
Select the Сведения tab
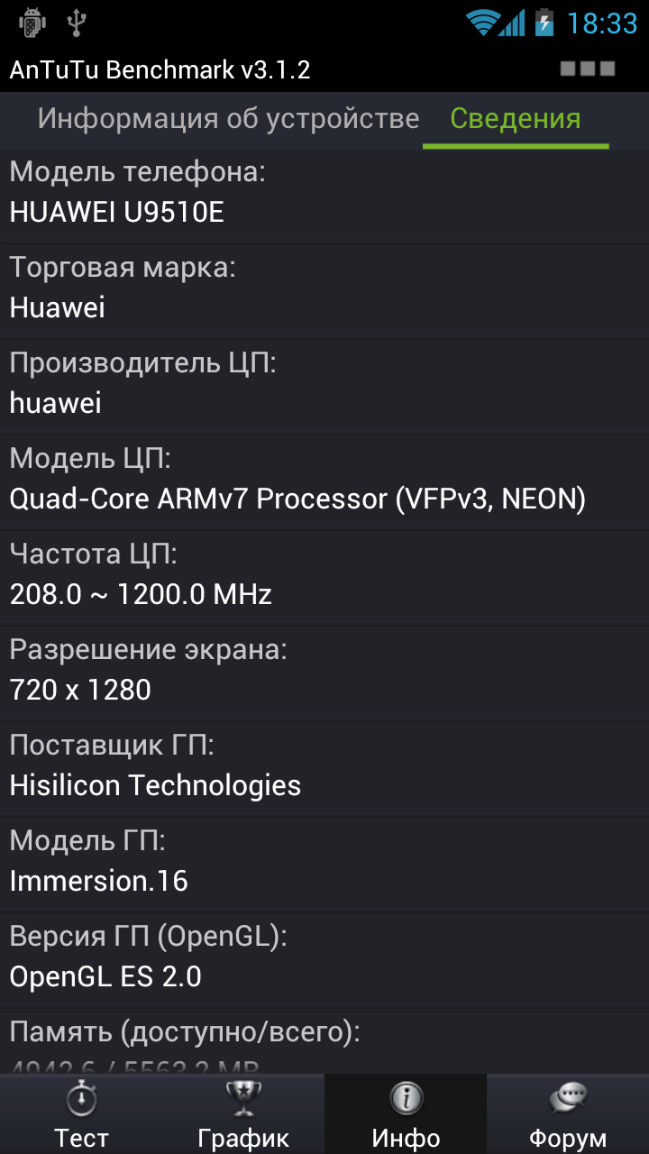515,118
